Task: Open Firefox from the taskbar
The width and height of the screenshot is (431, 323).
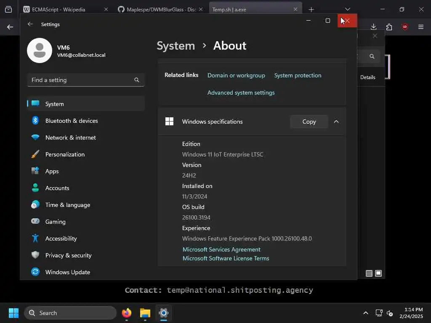Action: (x=126, y=313)
